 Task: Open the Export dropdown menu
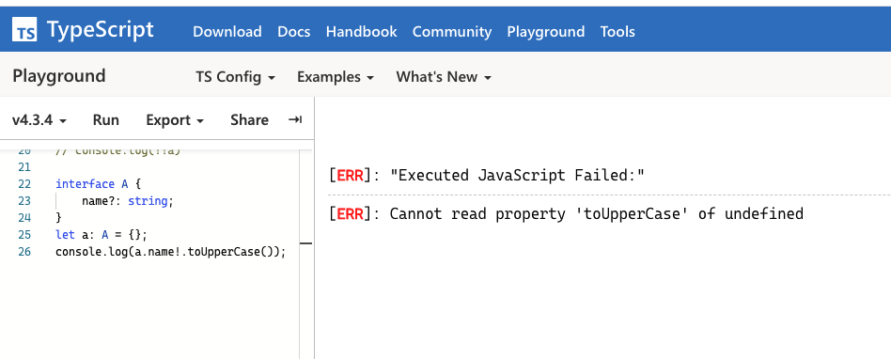(x=175, y=120)
